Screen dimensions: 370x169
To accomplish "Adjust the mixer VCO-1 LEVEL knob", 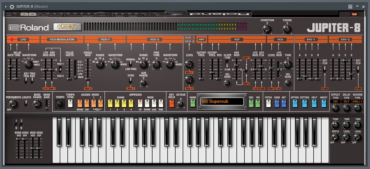I will click(x=189, y=64).
